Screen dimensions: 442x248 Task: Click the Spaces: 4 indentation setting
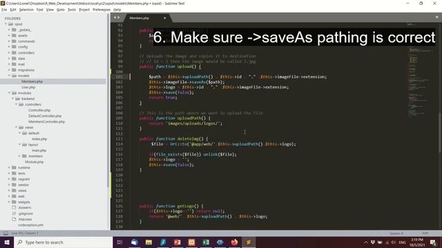click(x=396, y=234)
